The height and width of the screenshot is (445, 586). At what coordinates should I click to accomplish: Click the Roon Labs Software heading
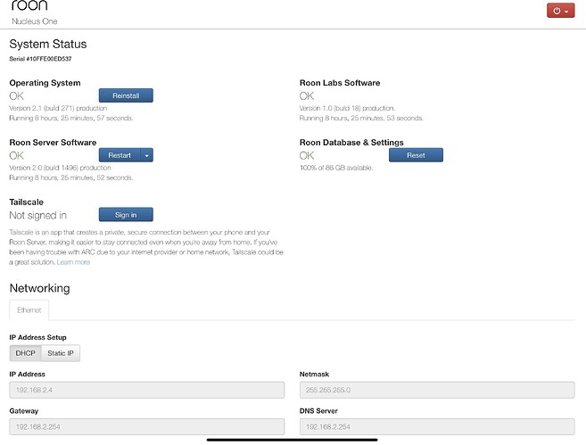click(340, 83)
